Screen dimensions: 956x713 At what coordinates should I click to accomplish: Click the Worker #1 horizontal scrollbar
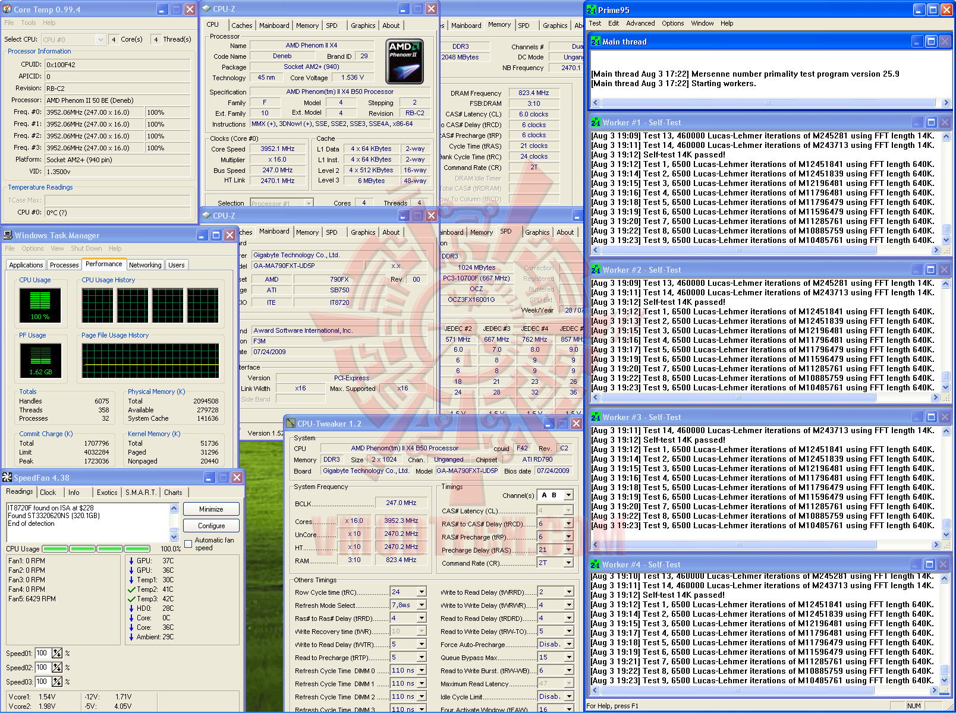click(x=737, y=250)
